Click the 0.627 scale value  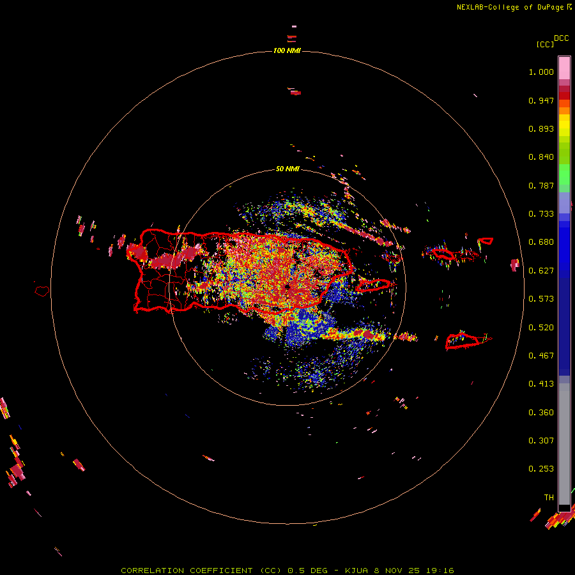(541, 271)
